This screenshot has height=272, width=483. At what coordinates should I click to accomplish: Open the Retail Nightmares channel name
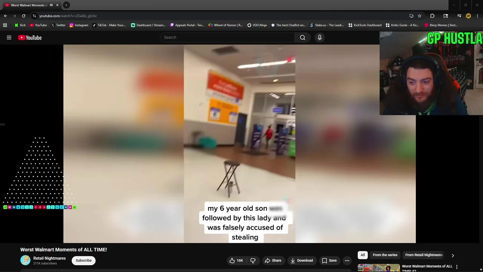point(49,258)
